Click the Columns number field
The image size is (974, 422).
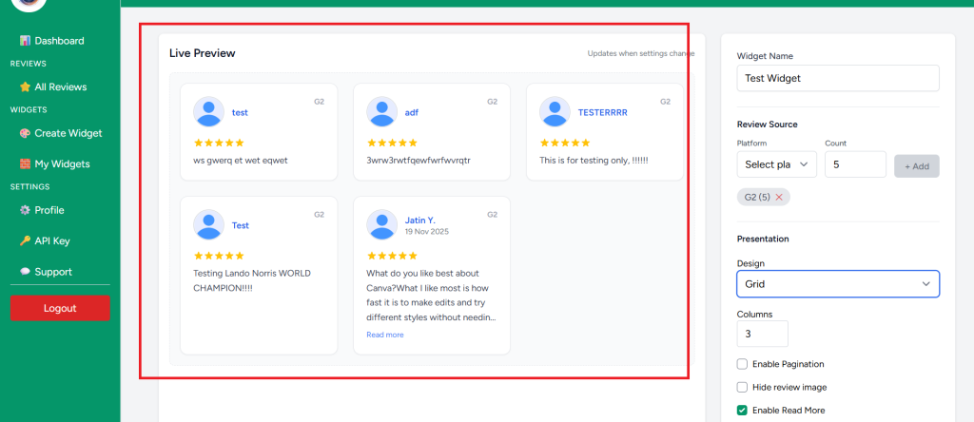tap(762, 334)
